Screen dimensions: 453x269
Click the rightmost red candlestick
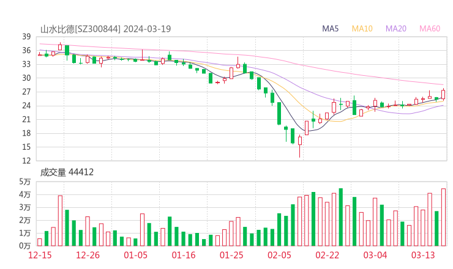(x=443, y=94)
